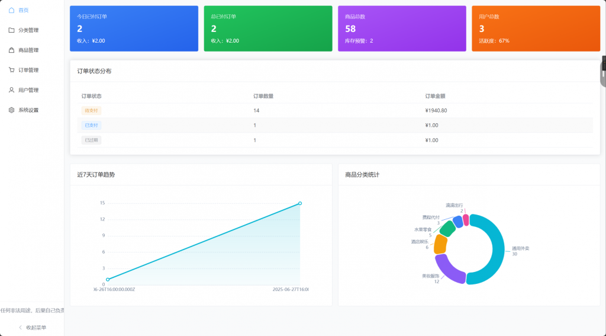
Task: Click the line chart endpoint at 15
Action: click(300, 203)
